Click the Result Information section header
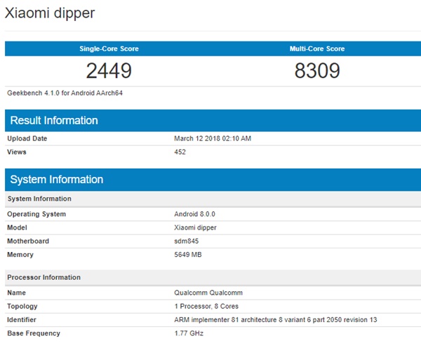 (54, 120)
